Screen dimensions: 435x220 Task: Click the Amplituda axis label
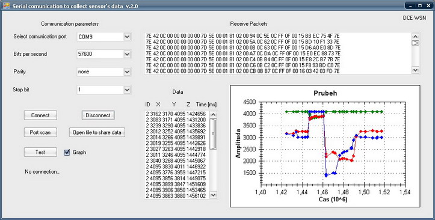pyautogui.click(x=238, y=143)
